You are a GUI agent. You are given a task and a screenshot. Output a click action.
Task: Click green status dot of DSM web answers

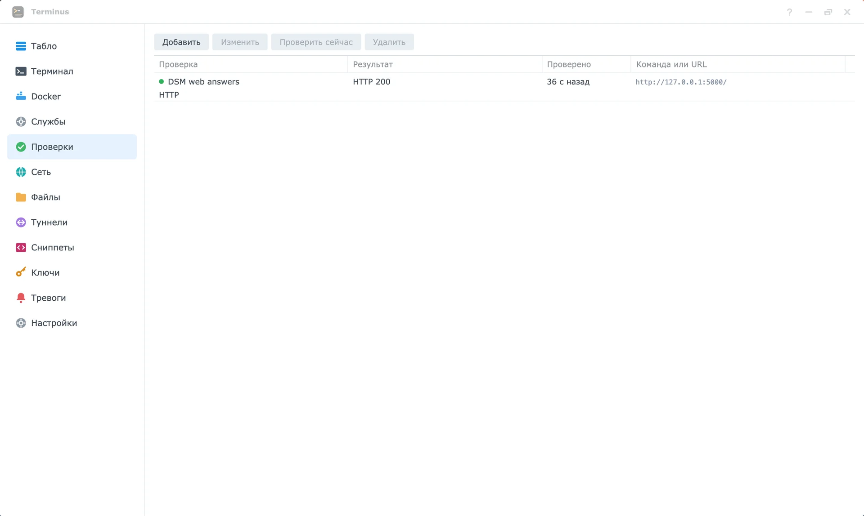pos(161,82)
